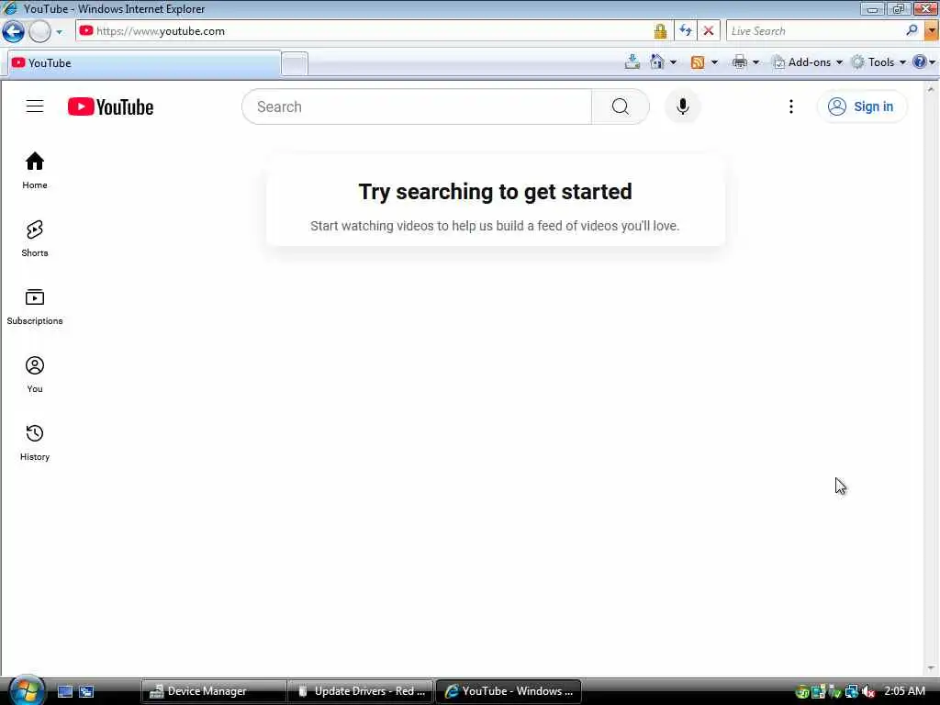Click the security lock icon in address bar
This screenshot has width=940, height=705.
660,31
